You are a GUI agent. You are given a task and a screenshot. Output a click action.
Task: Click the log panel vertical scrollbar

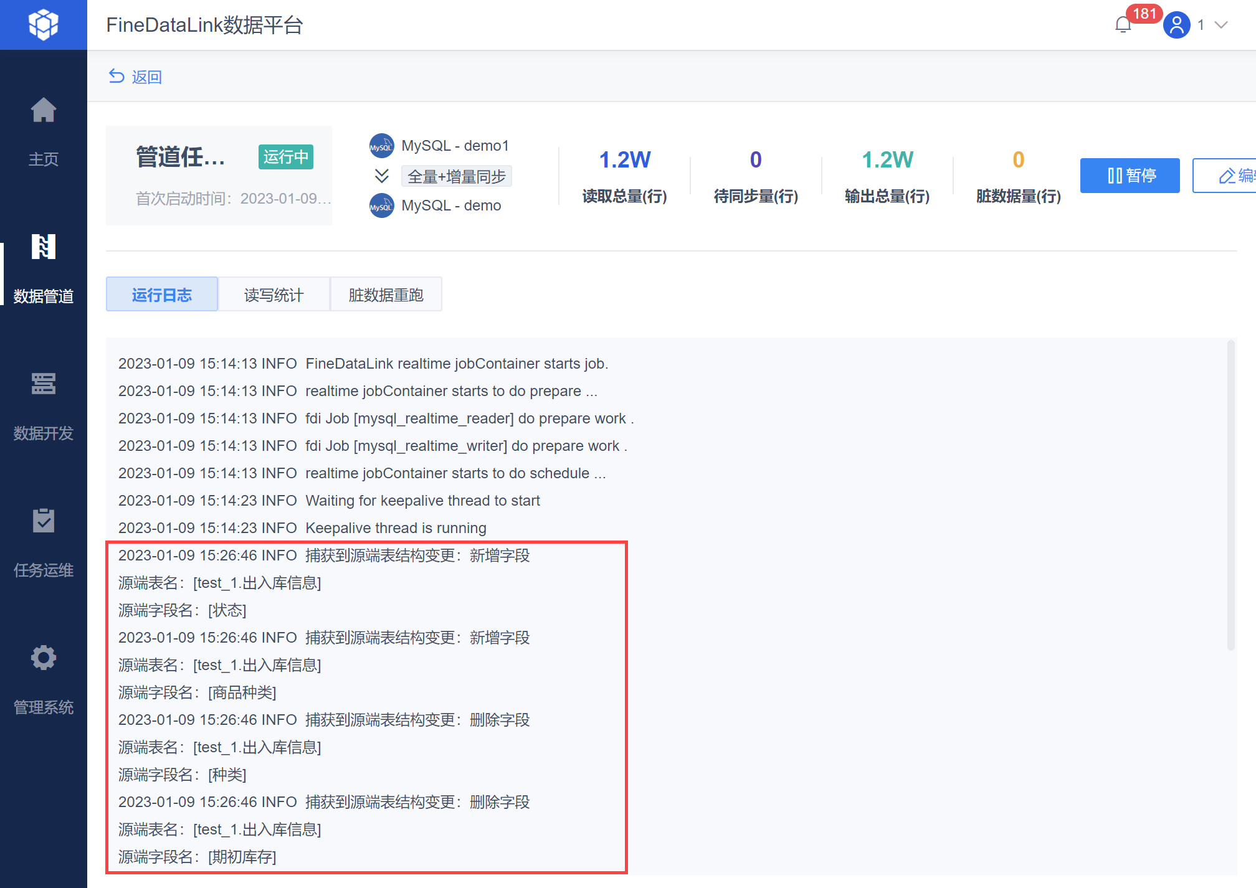[1230, 495]
